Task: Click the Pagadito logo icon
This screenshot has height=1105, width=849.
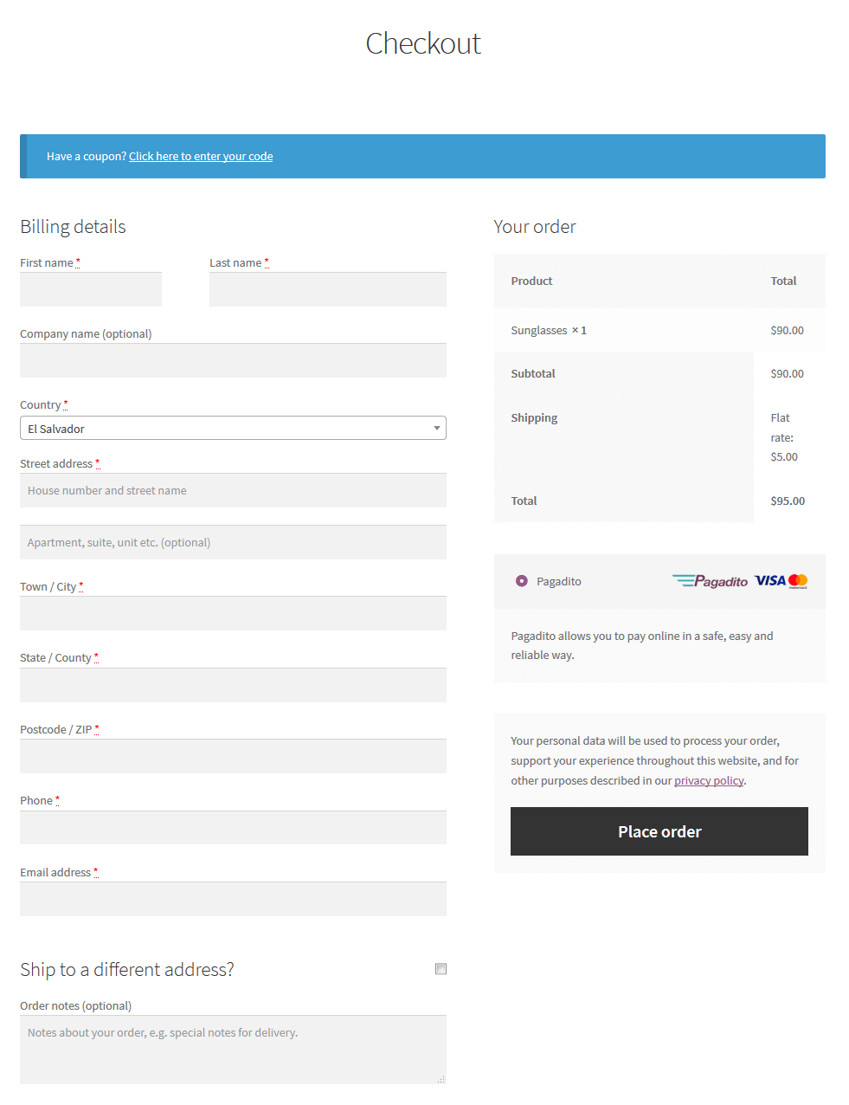Action: tap(710, 581)
